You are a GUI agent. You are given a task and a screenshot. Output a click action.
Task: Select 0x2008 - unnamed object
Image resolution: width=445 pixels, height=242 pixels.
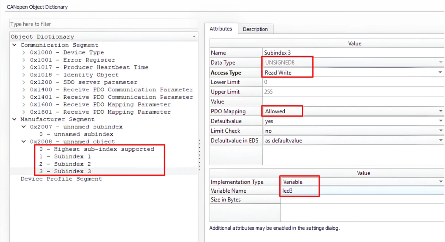[72, 141]
